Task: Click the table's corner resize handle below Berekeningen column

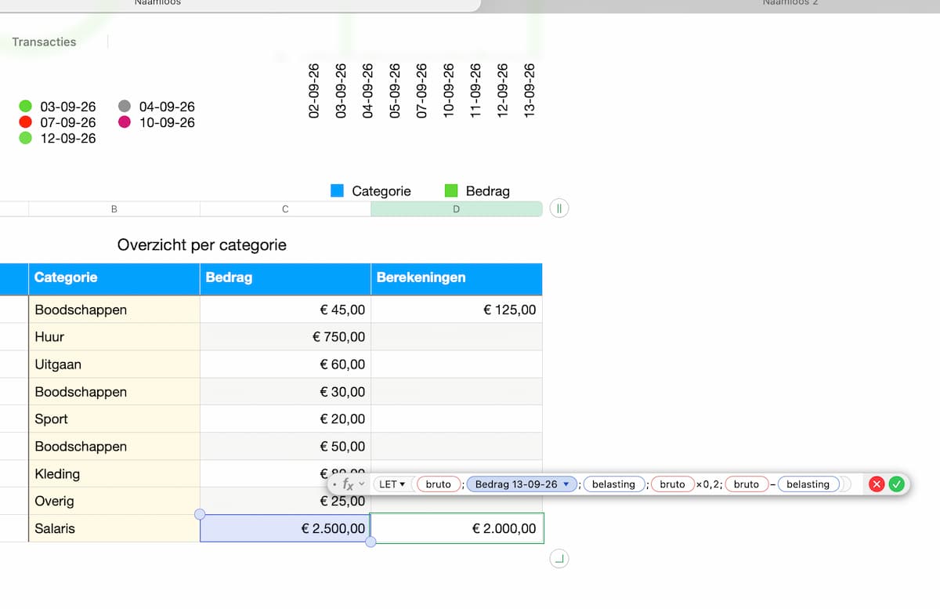Action: coord(559,559)
